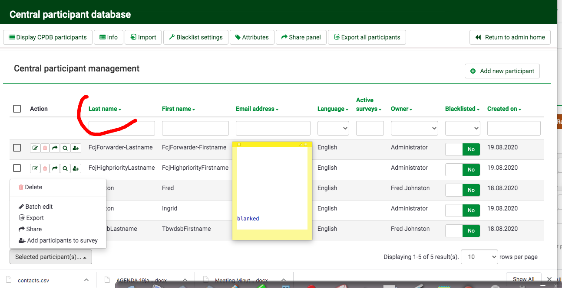Open Blacklist settings

coord(195,37)
